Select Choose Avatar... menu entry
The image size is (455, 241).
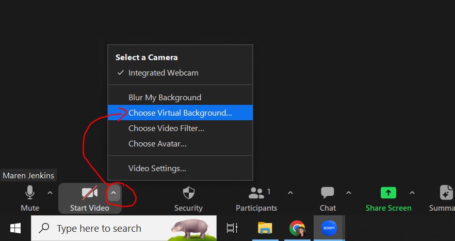pyautogui.click(x=180, y=143)
